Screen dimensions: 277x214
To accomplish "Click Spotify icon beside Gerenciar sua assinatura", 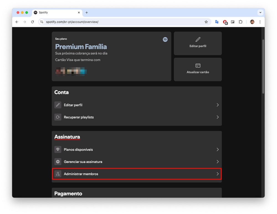I will click(58, 162).
